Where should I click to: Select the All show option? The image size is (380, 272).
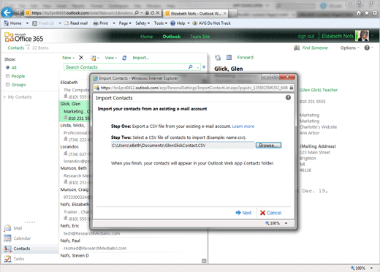coord(8,67)
